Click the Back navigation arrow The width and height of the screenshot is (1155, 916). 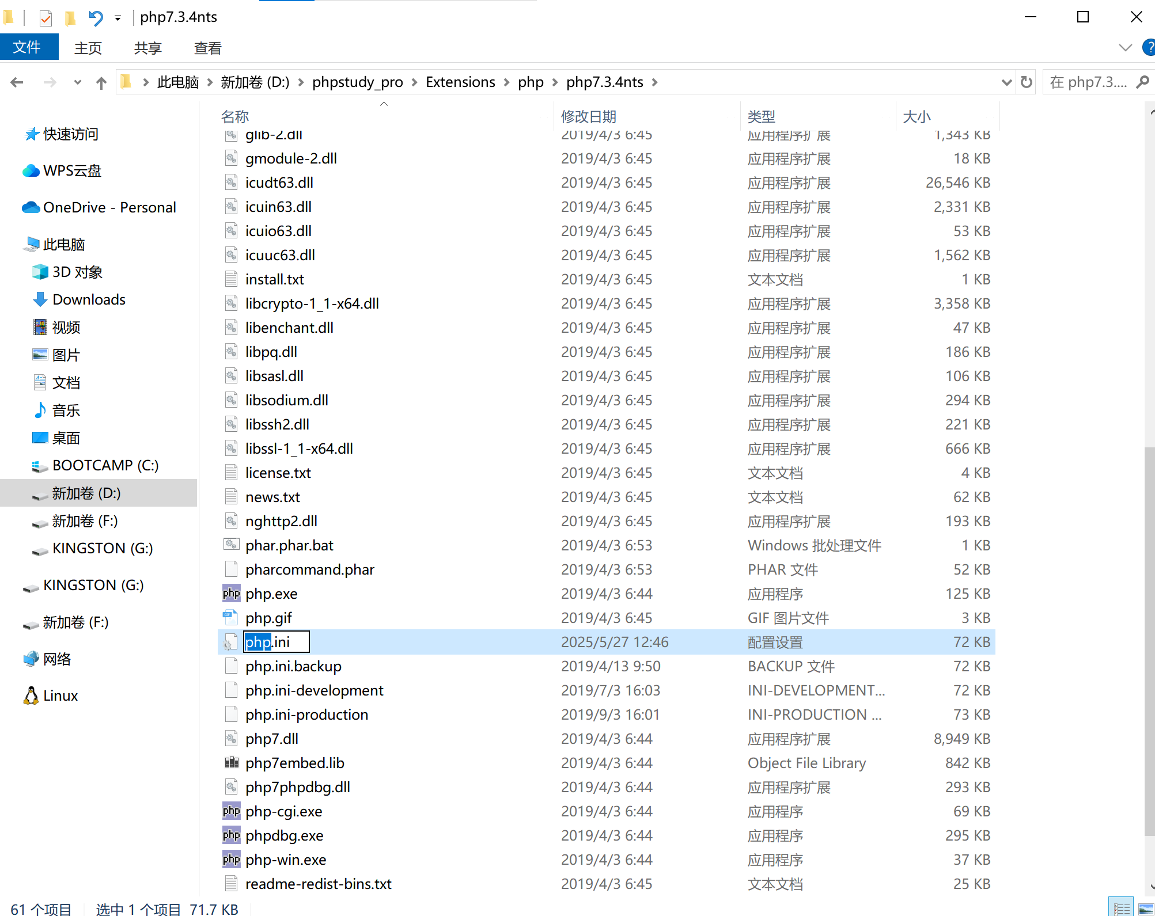17,83
